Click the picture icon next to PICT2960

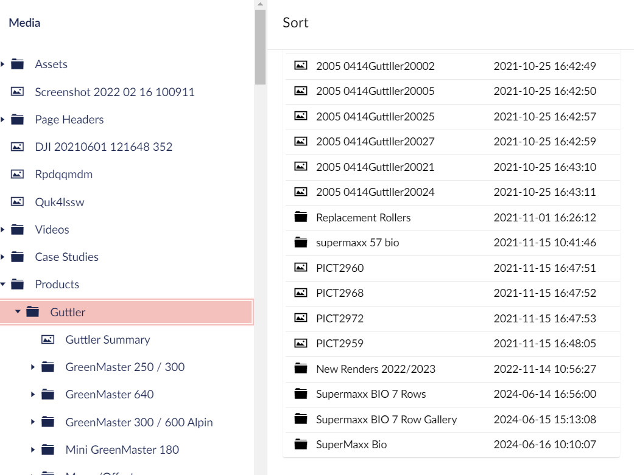[x=300, y=268]
